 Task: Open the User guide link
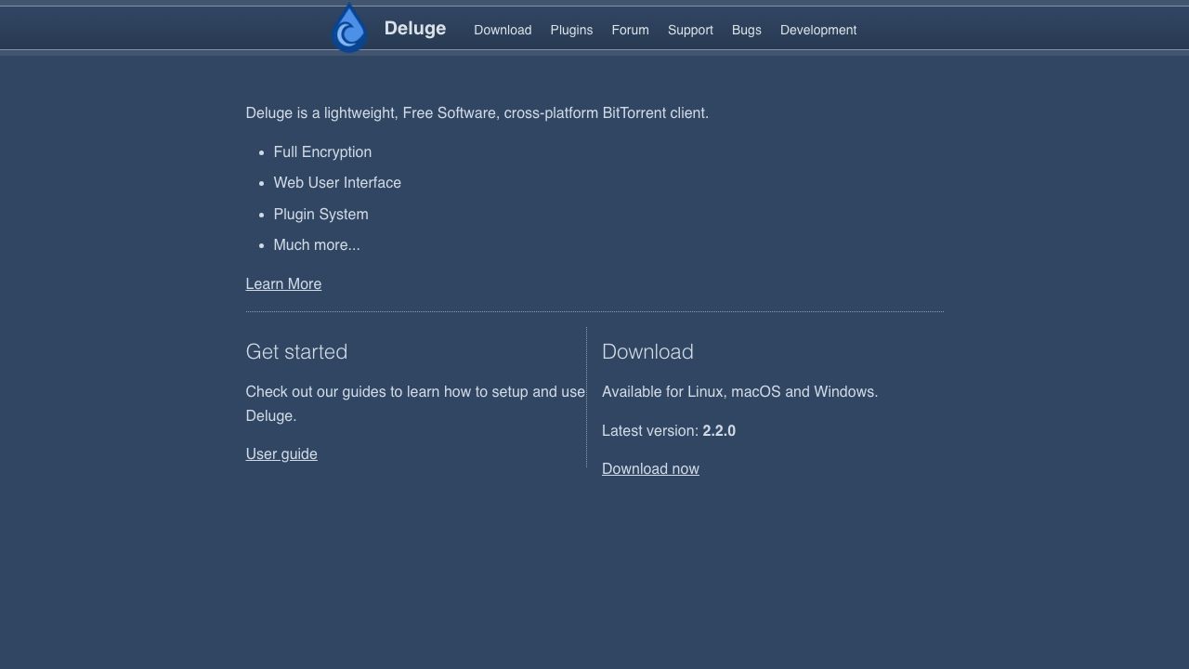(x=281, y=454)
